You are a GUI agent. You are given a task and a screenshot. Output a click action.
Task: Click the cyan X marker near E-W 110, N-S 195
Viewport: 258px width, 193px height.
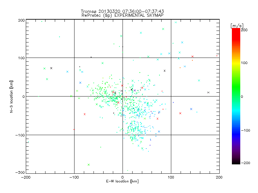click(x=176, y=22)
